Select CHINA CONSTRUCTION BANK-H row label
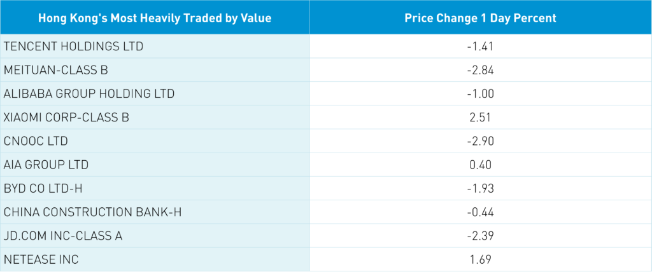652x274 pixels. (x=92, y=212)
